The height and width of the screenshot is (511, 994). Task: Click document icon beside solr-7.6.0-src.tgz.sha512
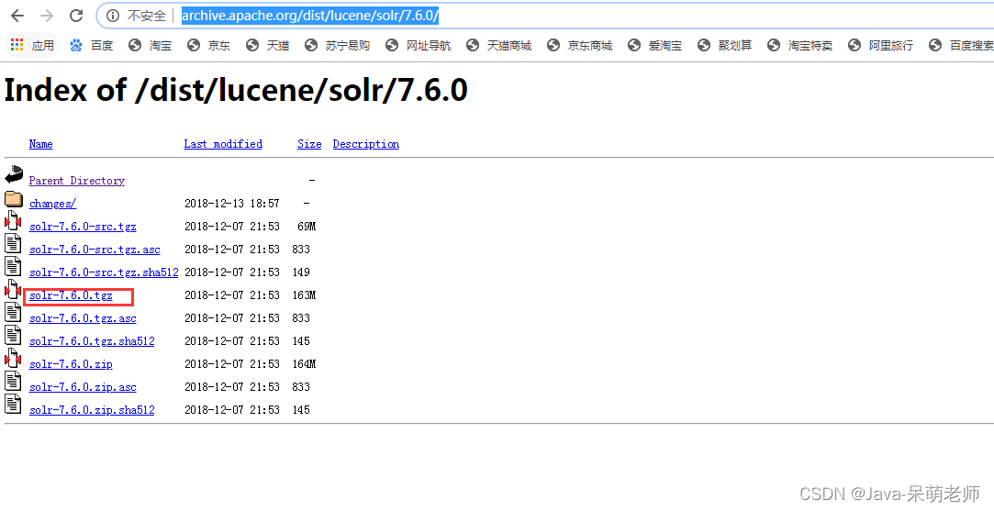tap(14, 266)
